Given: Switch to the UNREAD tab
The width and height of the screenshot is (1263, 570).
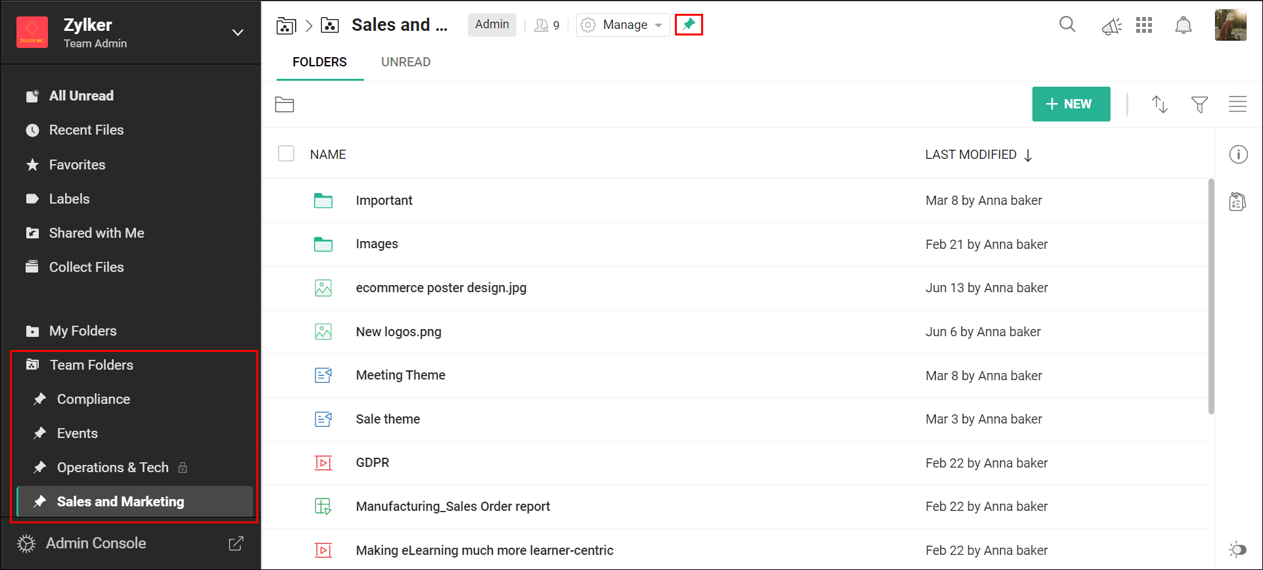Looking at the screenshot, I should pos(405,62).
